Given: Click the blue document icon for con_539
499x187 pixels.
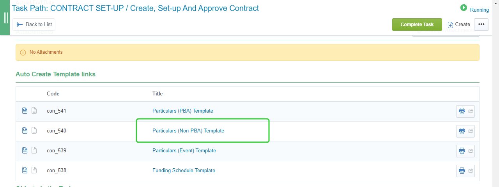Looking at the screenshot, I should [25, 150].
